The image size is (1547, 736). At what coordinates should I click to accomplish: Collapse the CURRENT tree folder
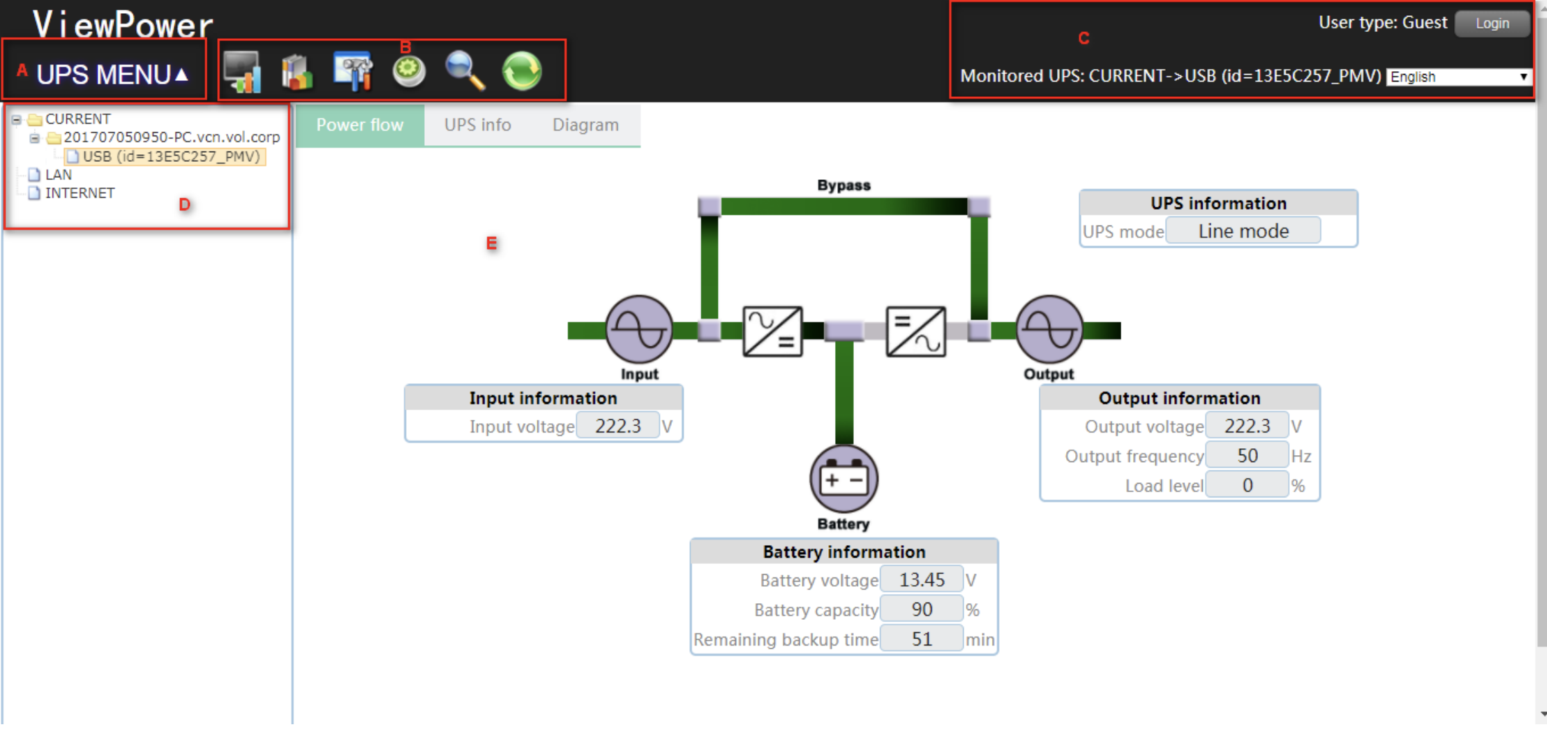16,120
